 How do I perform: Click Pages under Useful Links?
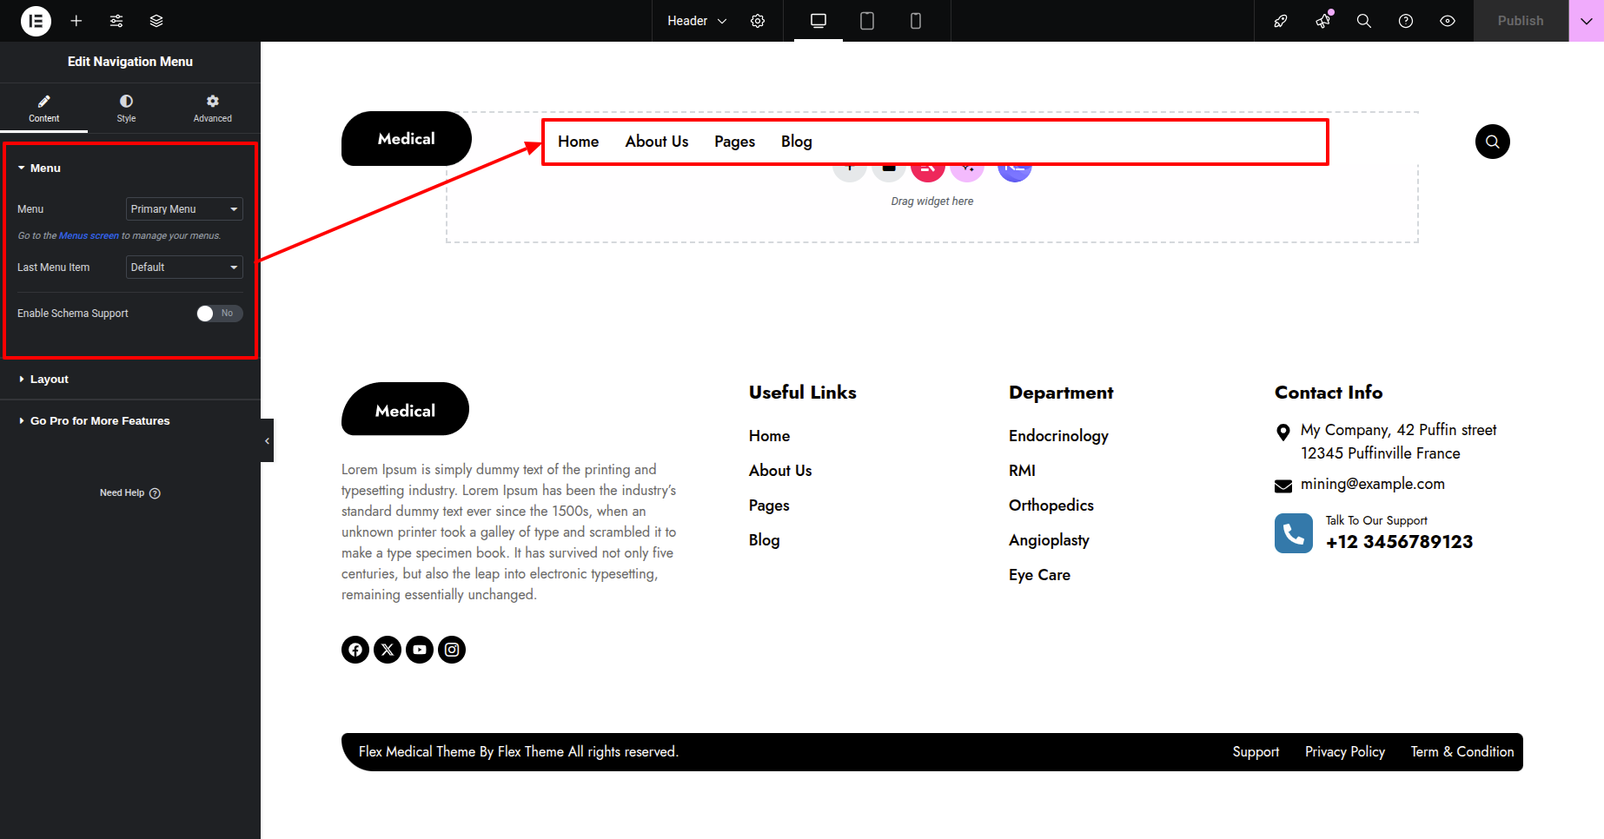click(x=769, y=505)
